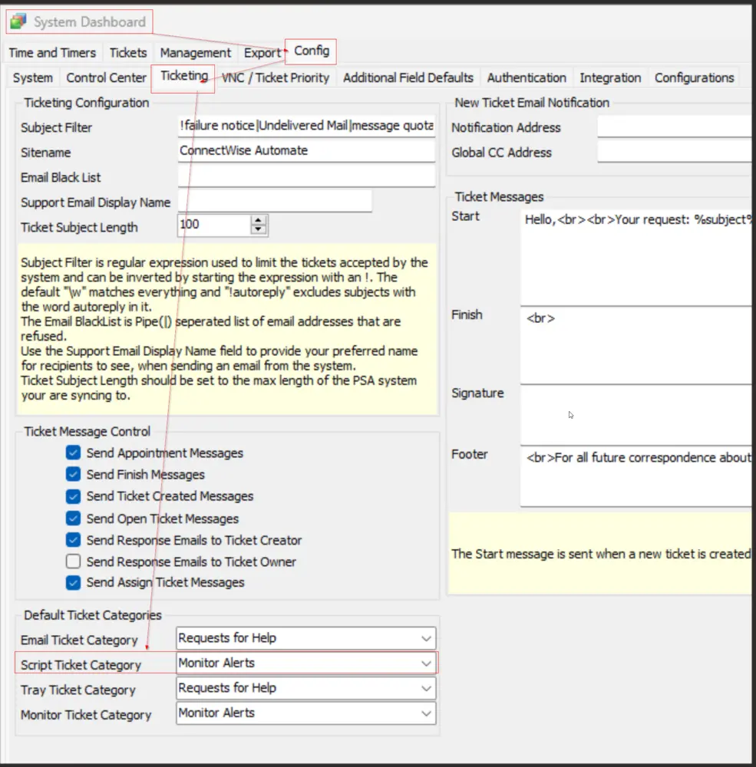Click the "Default Ticket Categories" group heading
The width and height of the screenshot is (756, 767).
tap(93, 615)
